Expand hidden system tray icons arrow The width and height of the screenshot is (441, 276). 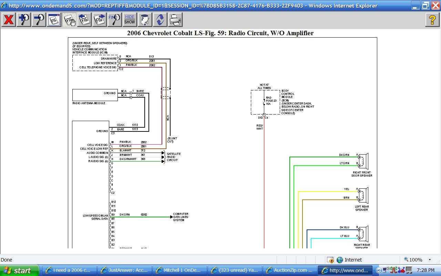coord(379,270)
